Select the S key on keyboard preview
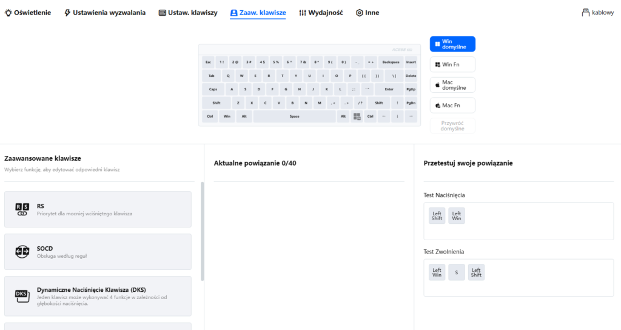The image size is (621, 330). point(245,89)
